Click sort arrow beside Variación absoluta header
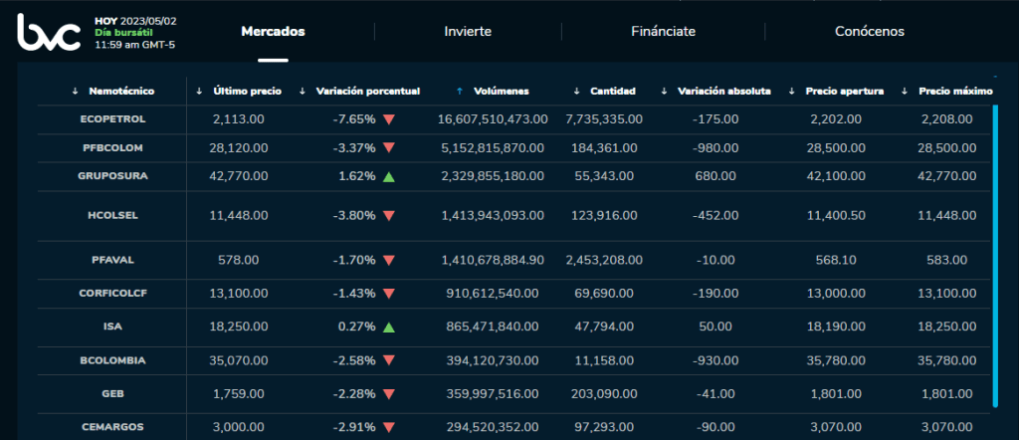 coord(664,92)
